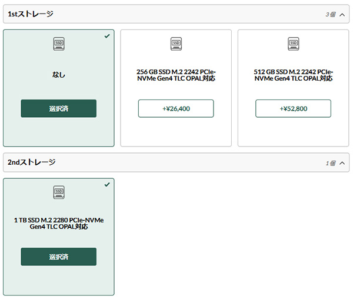Viewport: 353px width, 299px height.
Task: Click 512 GB SSD M.2 2242 description text
Action: 294,75
